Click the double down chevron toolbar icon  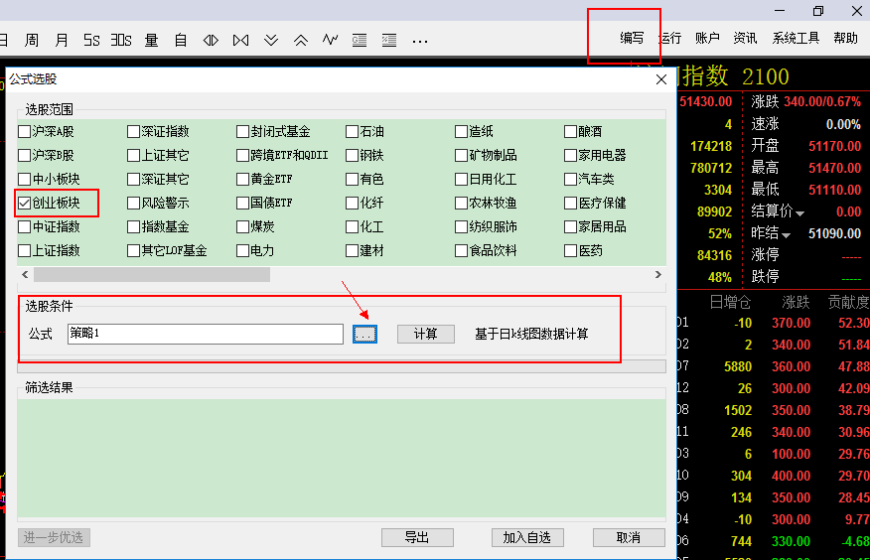(271, 40)
